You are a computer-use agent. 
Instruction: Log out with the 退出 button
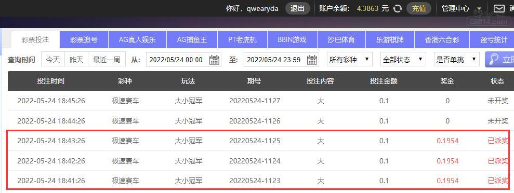point(297,8)
